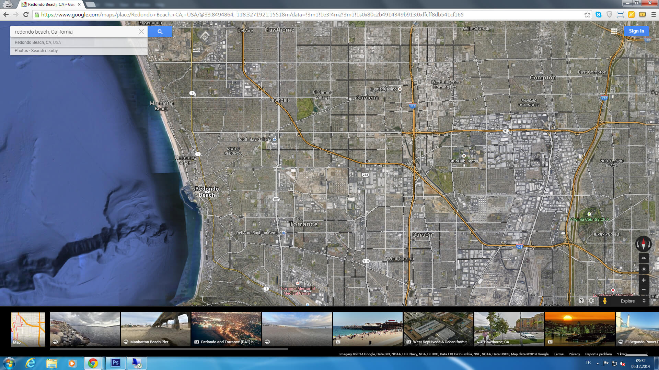This screenshot has height=370, width=659.
Task: Zoom out with the minus button
Action: [644, 290]
